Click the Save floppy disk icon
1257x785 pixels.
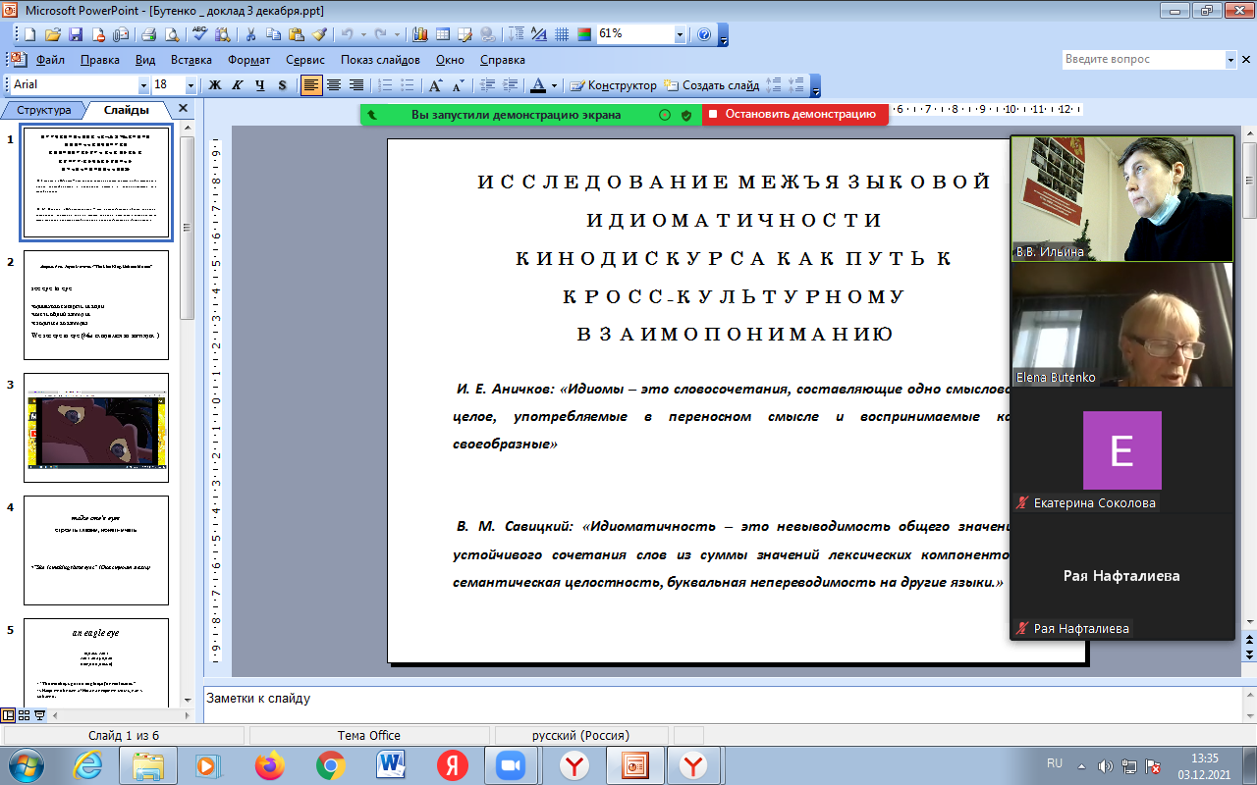click(75, 34)
